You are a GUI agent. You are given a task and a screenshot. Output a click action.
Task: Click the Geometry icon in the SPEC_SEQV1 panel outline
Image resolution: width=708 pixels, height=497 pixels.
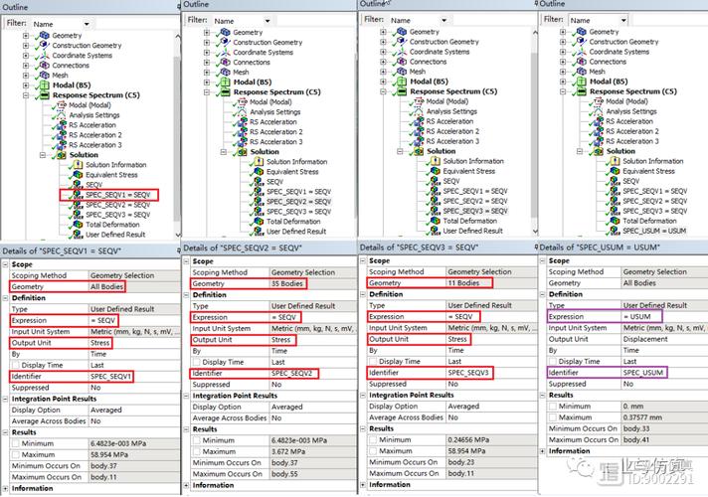44,35
